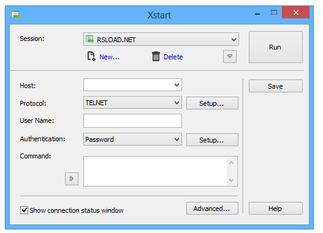Click the Authentication: label
Screen dimensions: 323x233
[x=42, y=139]
